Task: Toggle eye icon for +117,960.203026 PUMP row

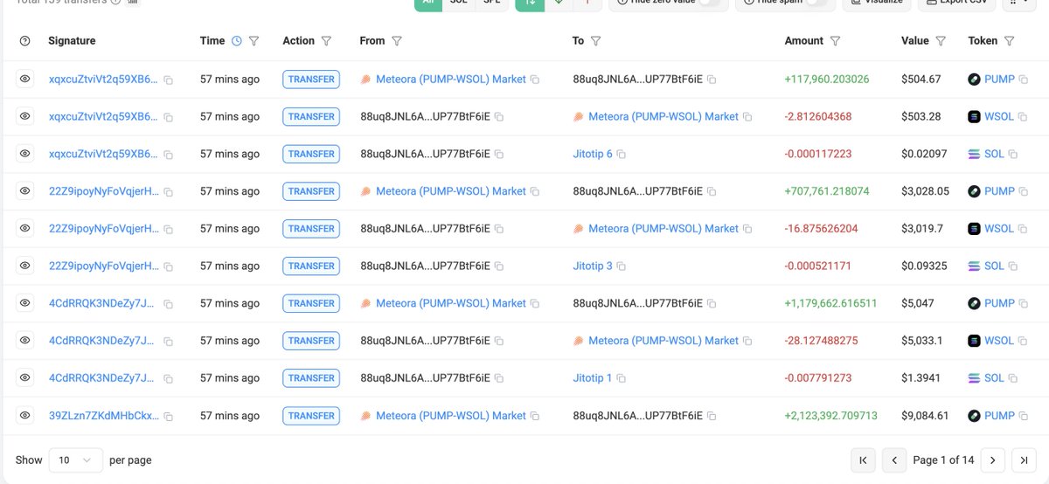Action: (25, 79)
